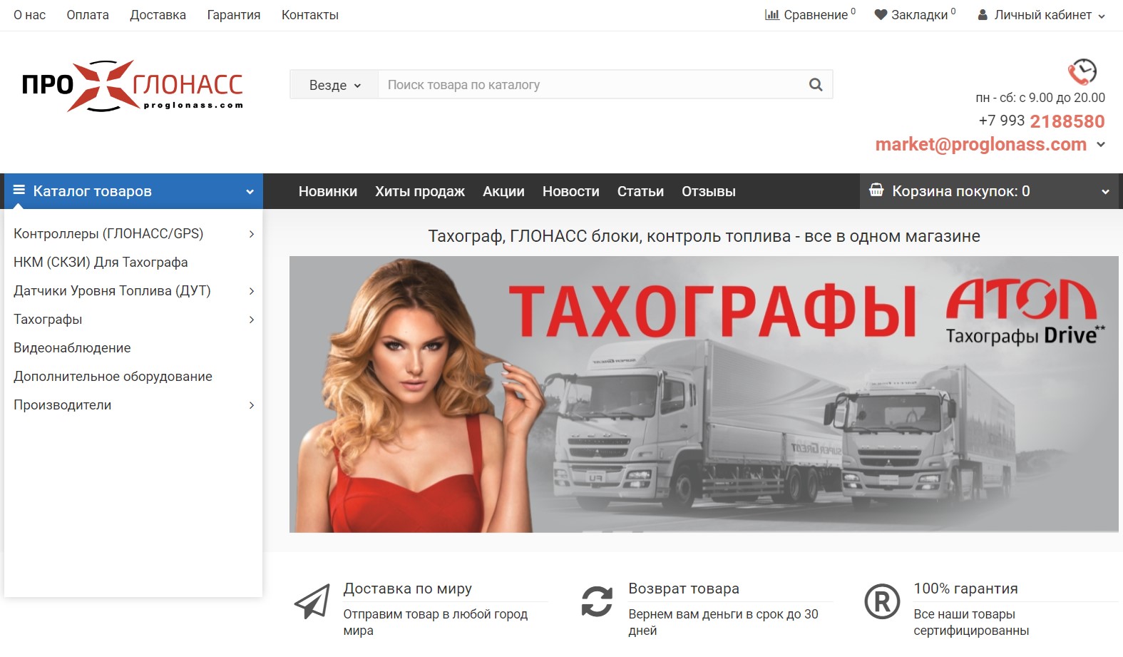Click the Тахографы АТОЛ banner image
The height and width of the screenshot is (657, 1123).
pos(704,394)
